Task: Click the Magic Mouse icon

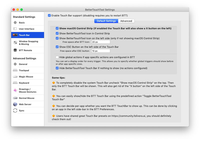Action: click(x=15, y=76)
